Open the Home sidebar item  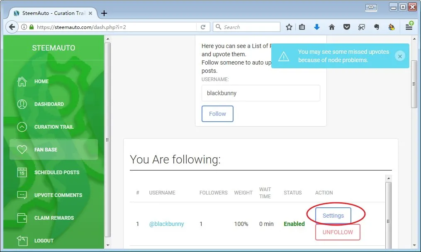[54, 82]
